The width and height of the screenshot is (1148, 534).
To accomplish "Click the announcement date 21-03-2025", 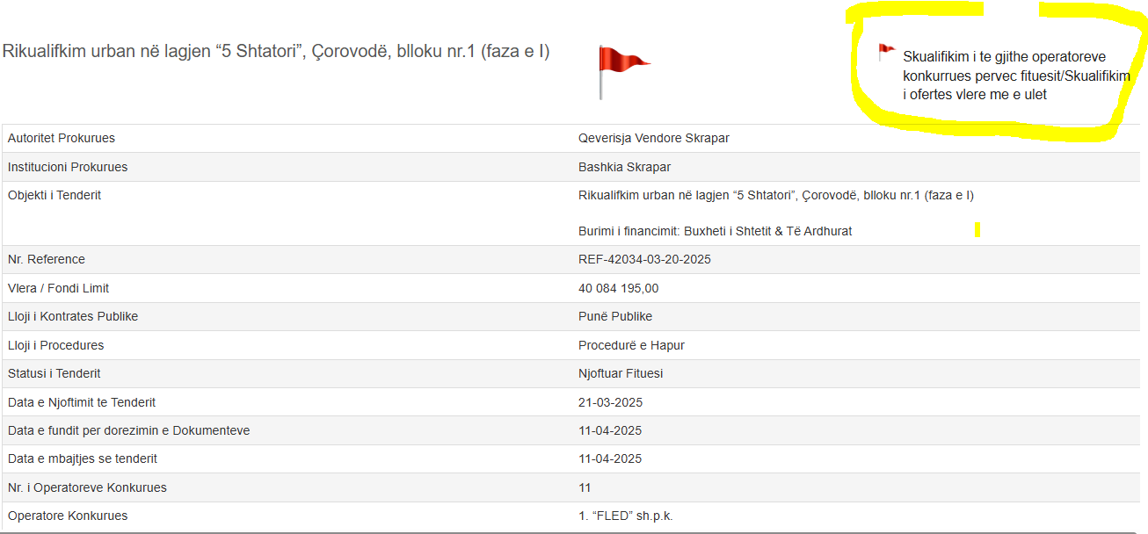I will click(610, 402).
